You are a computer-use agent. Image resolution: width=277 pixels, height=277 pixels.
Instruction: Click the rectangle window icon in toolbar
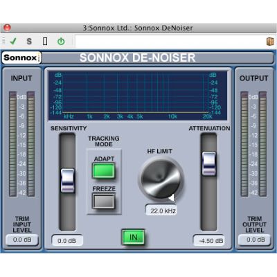tap(45, 42)
